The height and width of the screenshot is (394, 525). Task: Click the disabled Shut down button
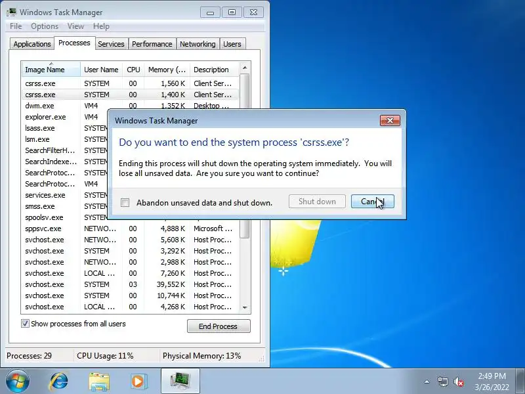pos(317,202)
